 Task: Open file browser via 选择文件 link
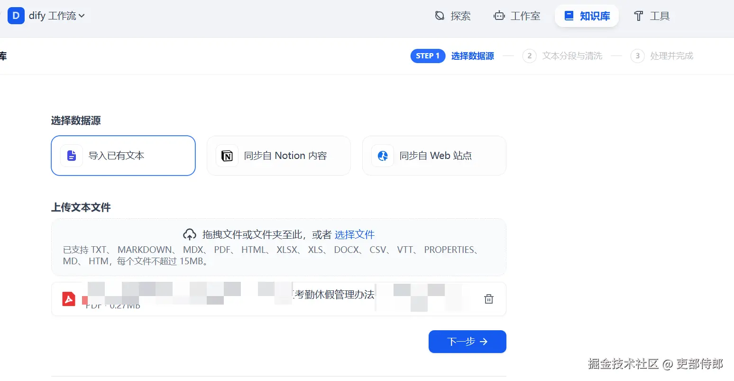(355, 234)
